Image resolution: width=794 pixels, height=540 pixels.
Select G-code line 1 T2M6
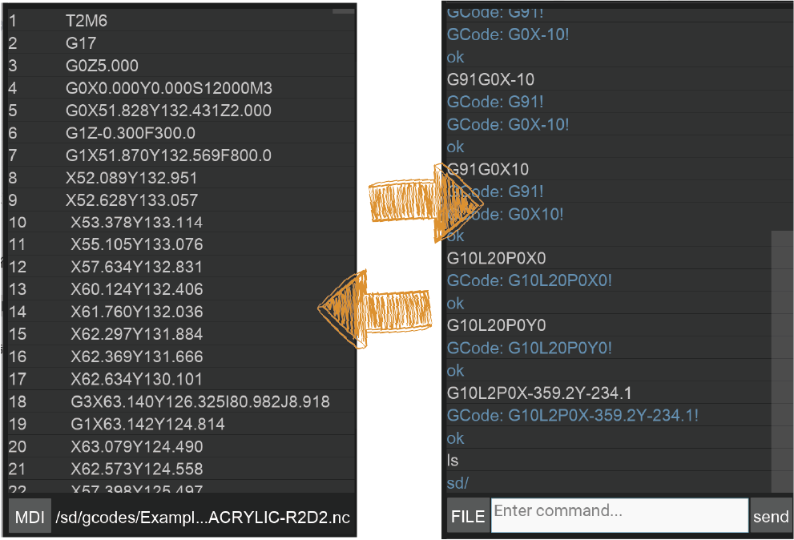(x=181, y=21)
